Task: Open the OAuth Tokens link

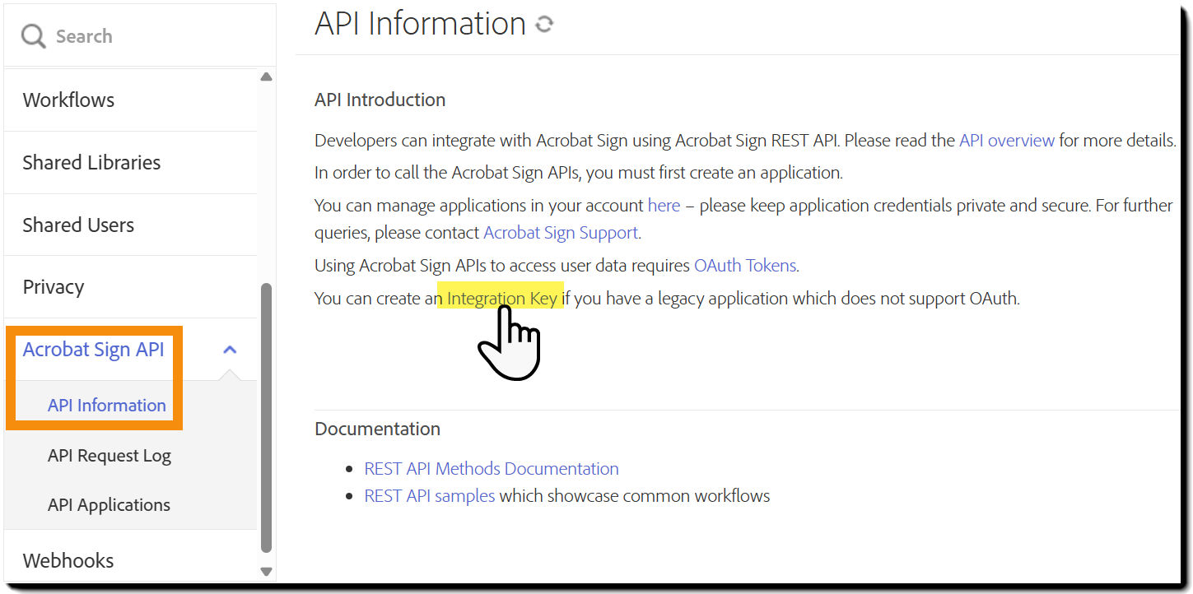Action: [x=744, y=265]
